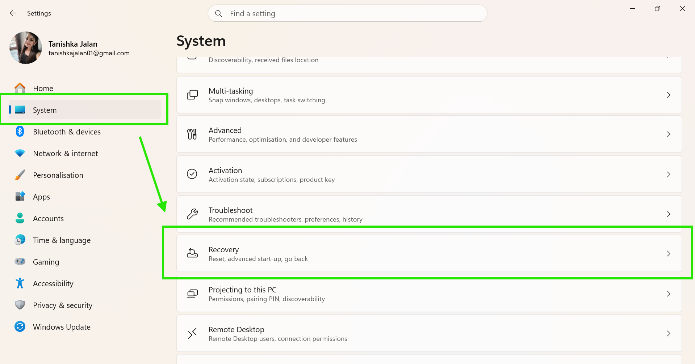This screenshot has height=364, width=695.
Task: Click the Advanced tools icon
Action: (x=192, y=134)
